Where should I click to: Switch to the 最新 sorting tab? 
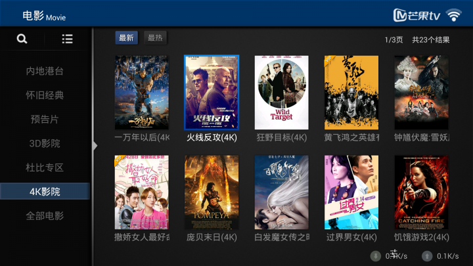pyautogui.click(x=126, y=37)
